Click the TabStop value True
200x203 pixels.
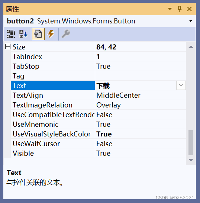coord(141,66)
